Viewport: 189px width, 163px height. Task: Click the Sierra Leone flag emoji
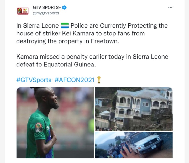pyautogui.click(x=65, y=25)
